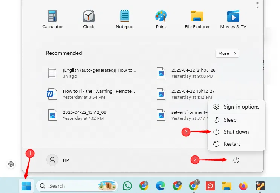Open the Calculator app
280x193 pixels.
52,19
